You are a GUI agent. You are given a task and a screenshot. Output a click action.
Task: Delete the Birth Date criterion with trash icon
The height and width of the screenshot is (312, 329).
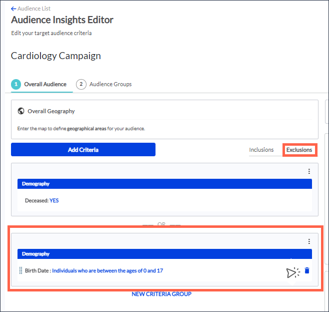(307, 270)
